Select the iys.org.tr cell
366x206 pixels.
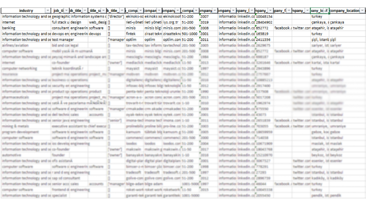coord(171,22)
